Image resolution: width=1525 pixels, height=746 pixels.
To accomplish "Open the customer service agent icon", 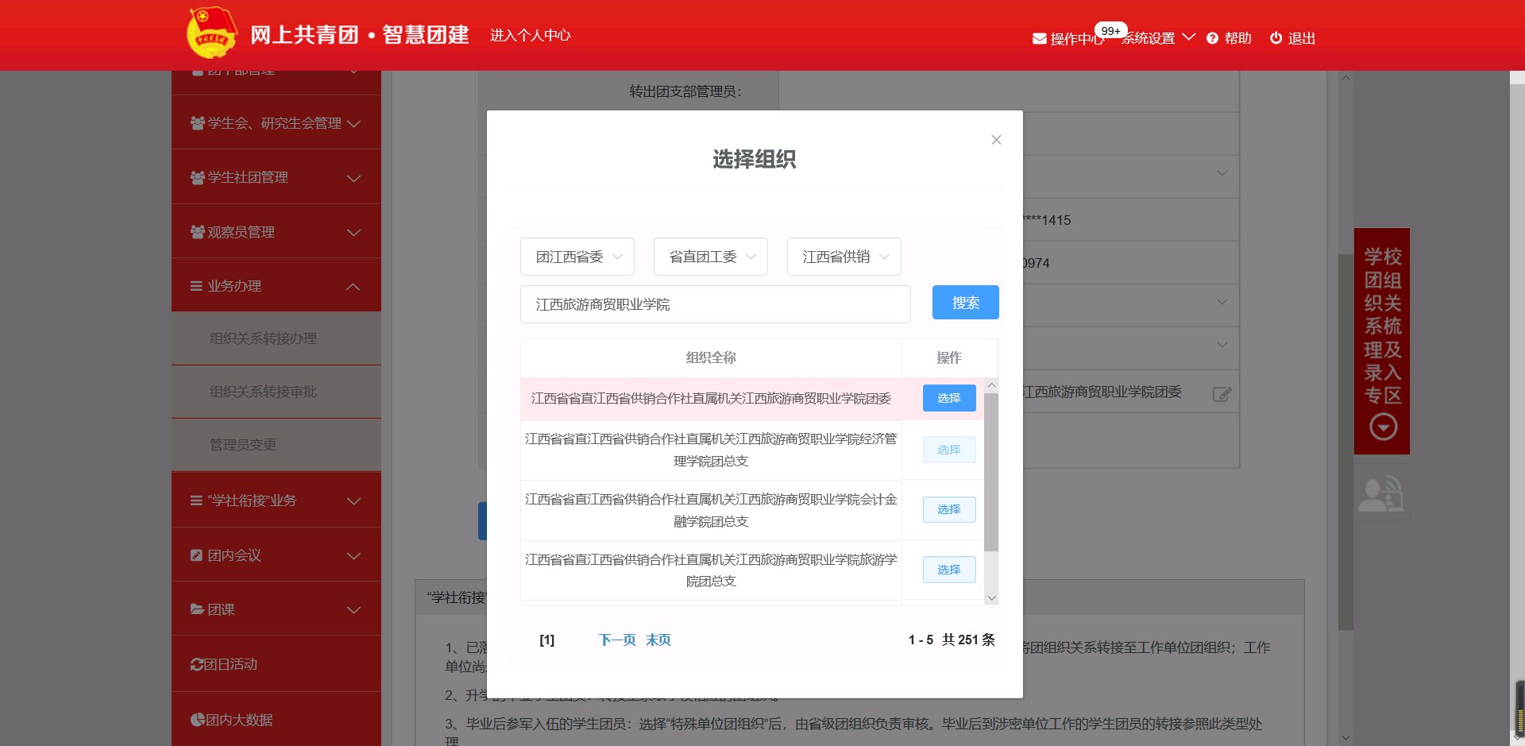I will [1381, 494].
